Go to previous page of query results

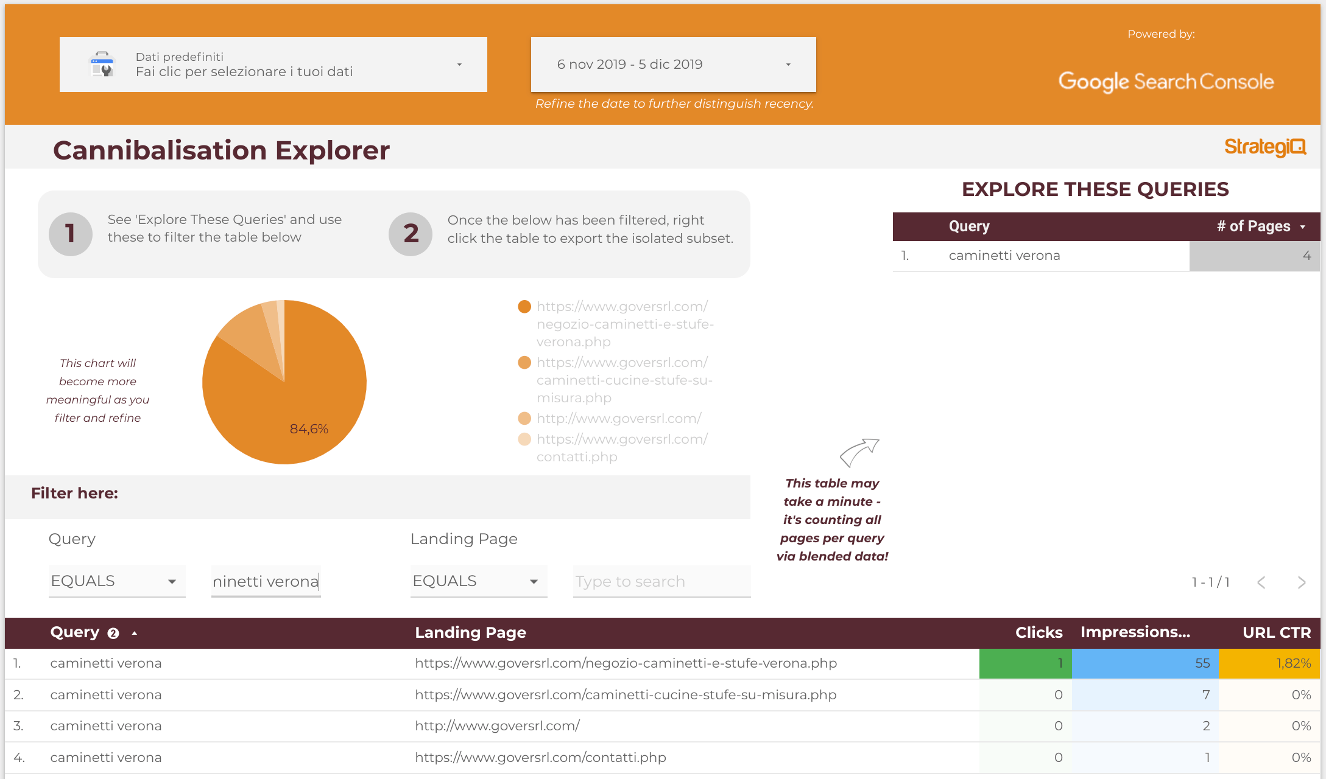click(1261, 582)
